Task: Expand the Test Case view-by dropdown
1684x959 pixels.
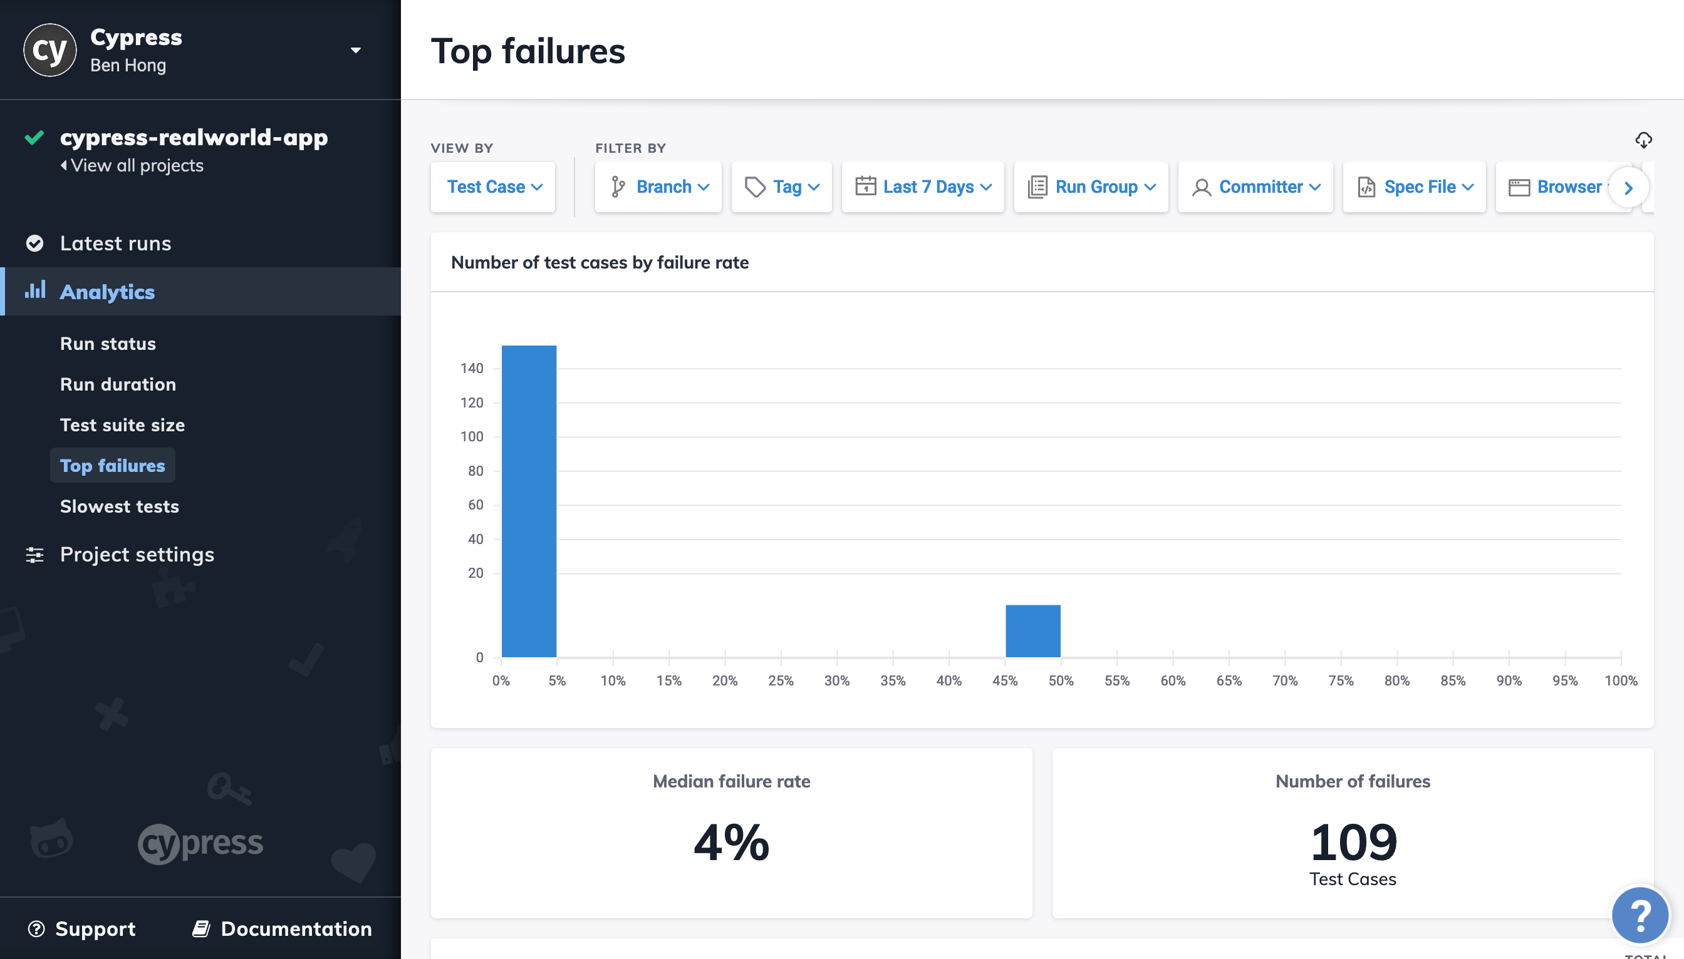Action: [x=492, y=187]
